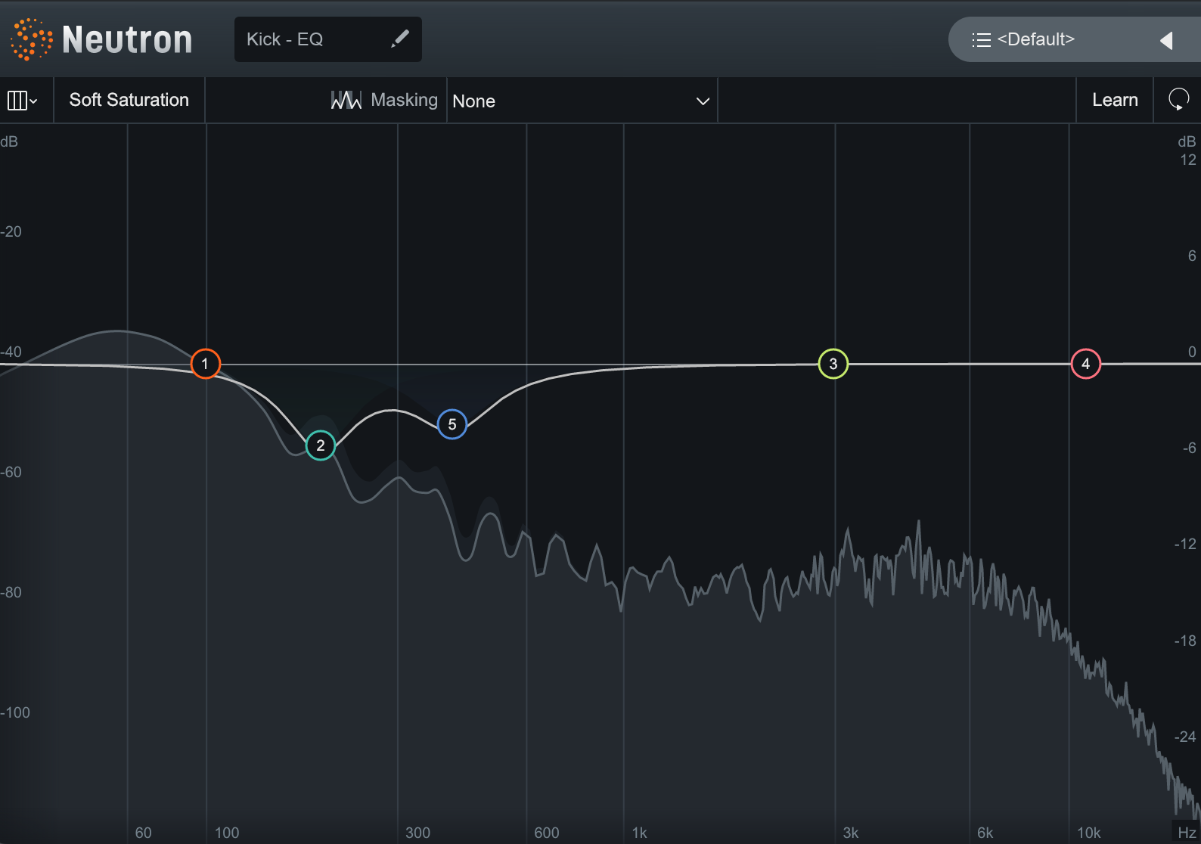Expand the <Default> preset selector
Screen dimensions: 1201x844
[1035, 39]
